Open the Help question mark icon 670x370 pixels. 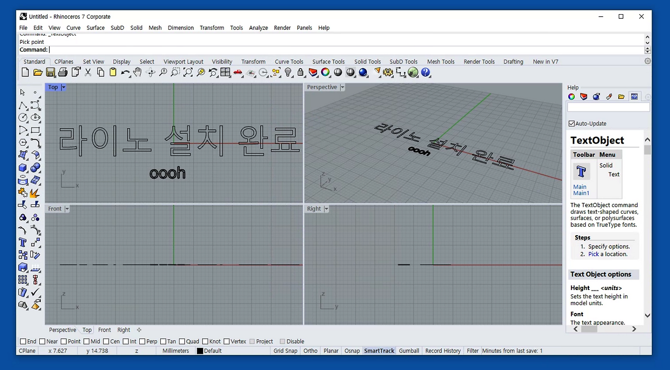426,73
